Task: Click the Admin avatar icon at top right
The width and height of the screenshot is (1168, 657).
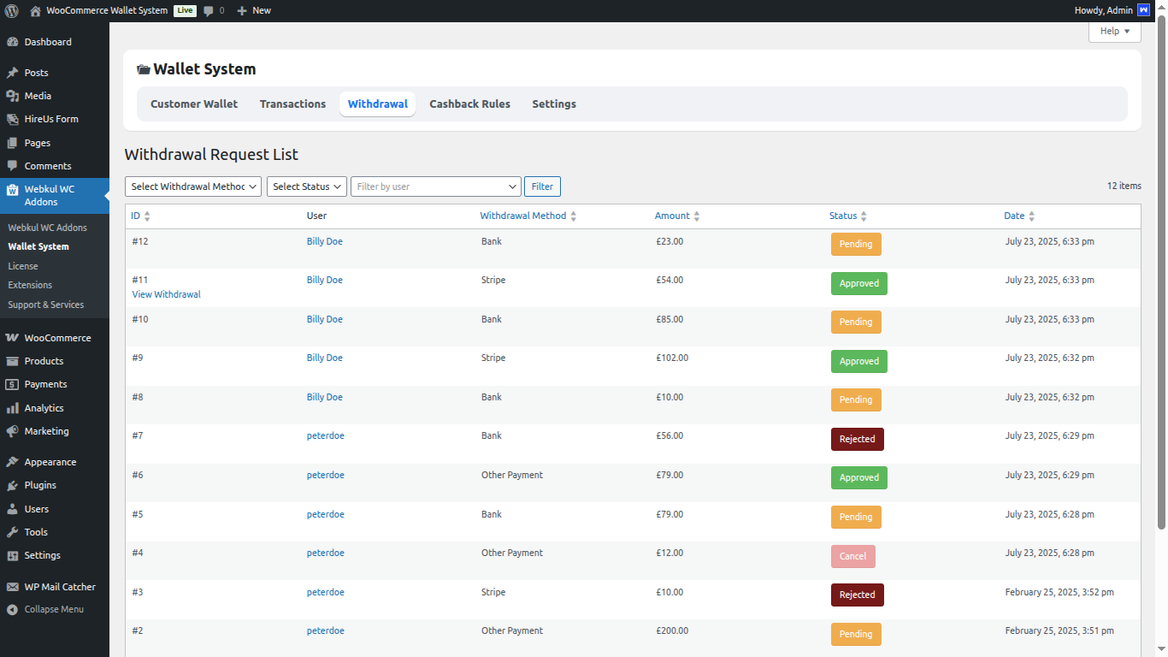Action: pyautogui.click(x=1143, y=10)
